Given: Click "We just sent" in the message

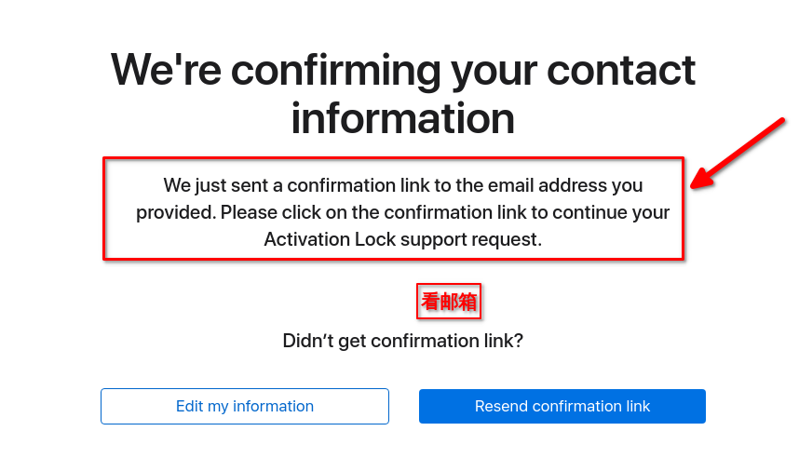Looking at the screenshot, I should [x=210, y=185].
